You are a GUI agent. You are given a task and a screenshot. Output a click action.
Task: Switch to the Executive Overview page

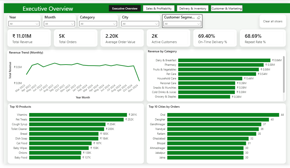125,8
